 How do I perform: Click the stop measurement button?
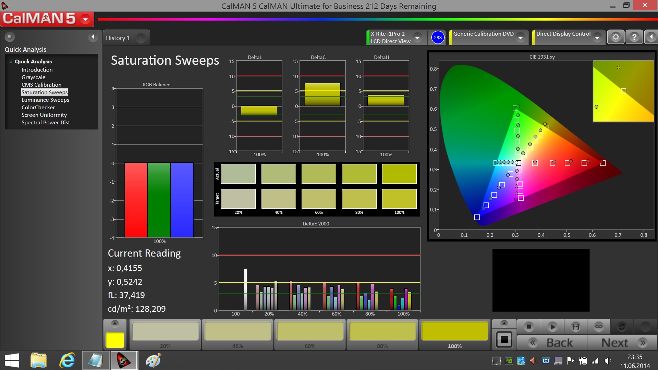click(529, 327)
